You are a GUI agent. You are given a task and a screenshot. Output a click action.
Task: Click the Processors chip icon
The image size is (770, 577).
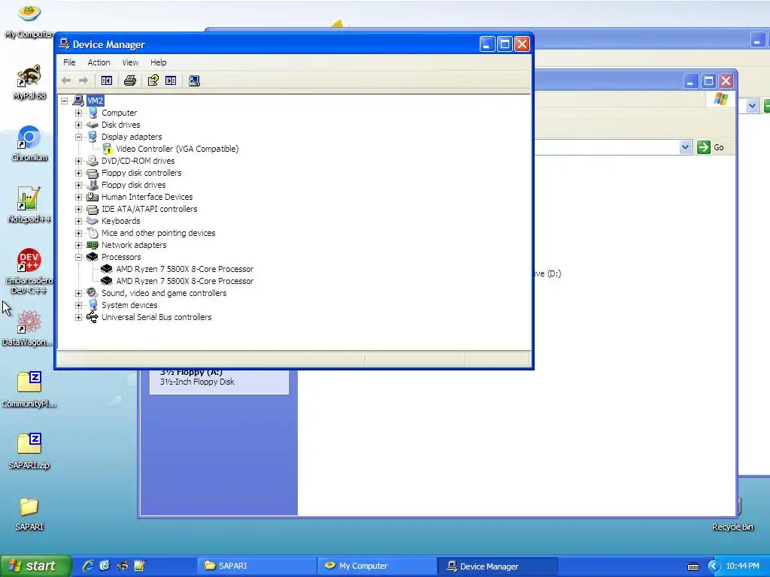click(92, 257)
